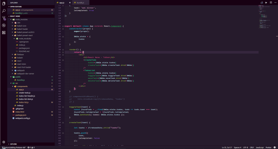This screenshot has height=149, width=278.
Task: Open the webpack.config.js file
Action: click(x=31, y=118)
